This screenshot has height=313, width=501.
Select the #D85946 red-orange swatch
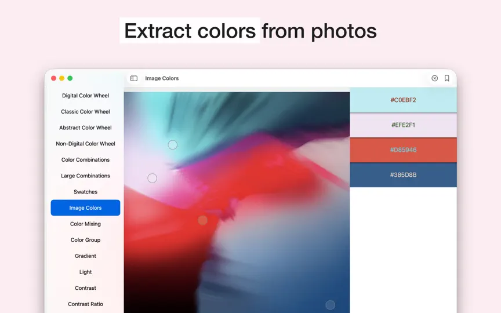click(403, 150)
